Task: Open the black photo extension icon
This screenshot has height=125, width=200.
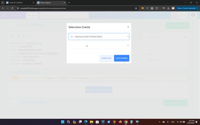Action: click(x=152, y=8)
